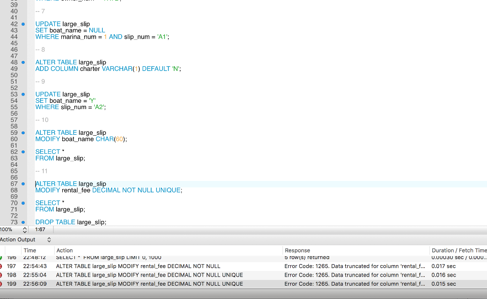Image resolution: width=487 pixels, height=299 pixels.
Task: Click statement marker dot on line 73
Action: (x=23, y=222)
